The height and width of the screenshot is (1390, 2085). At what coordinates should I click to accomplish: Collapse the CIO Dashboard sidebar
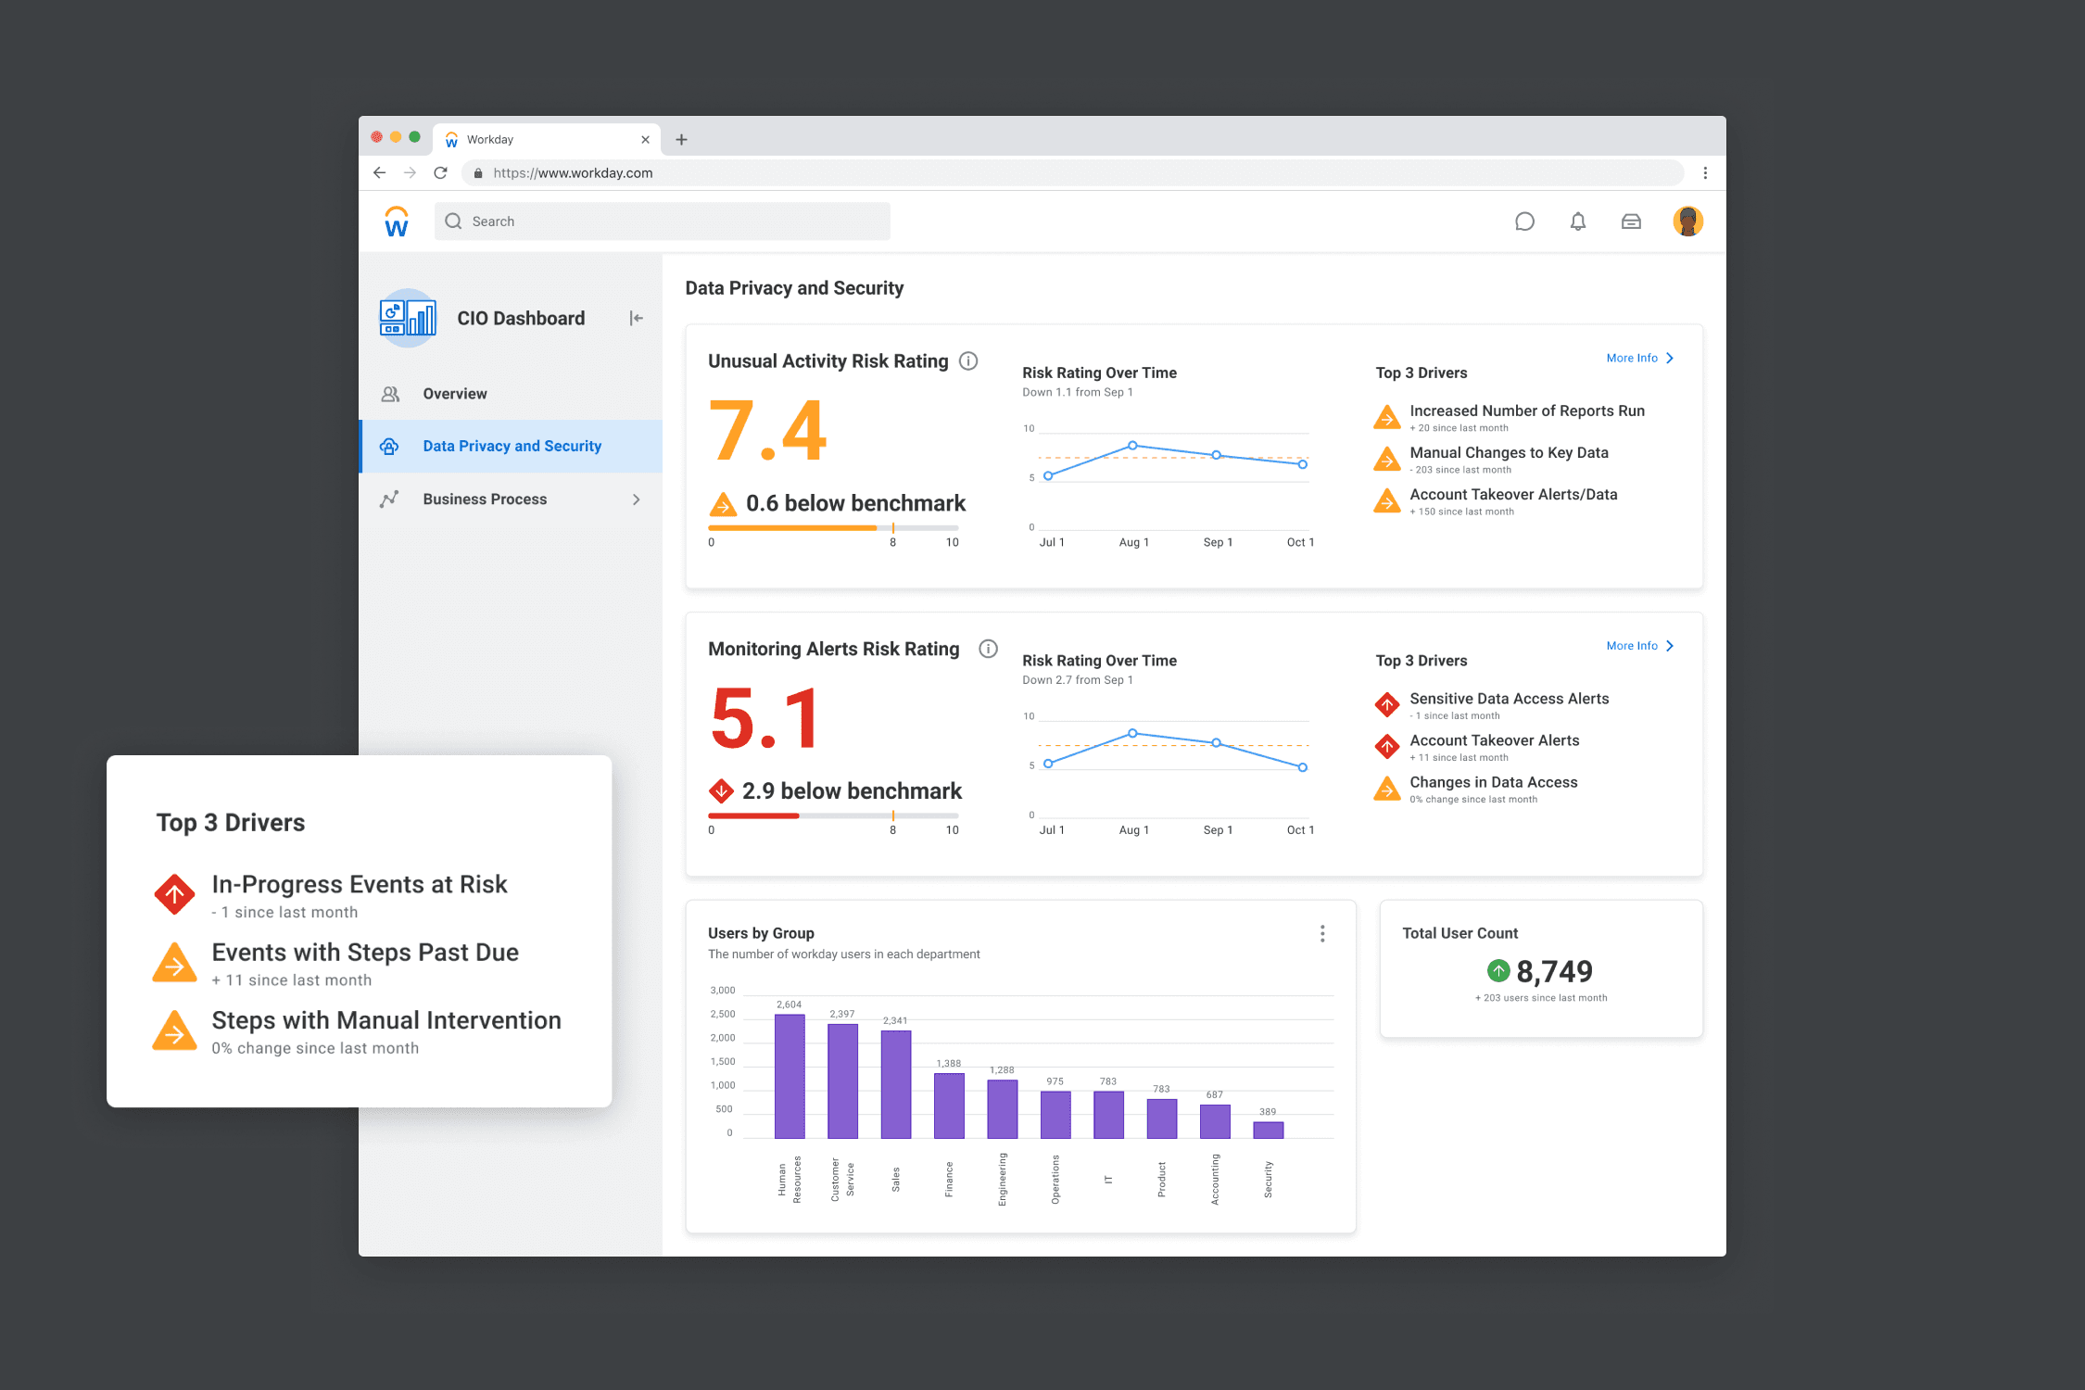[x=636, y=318]
